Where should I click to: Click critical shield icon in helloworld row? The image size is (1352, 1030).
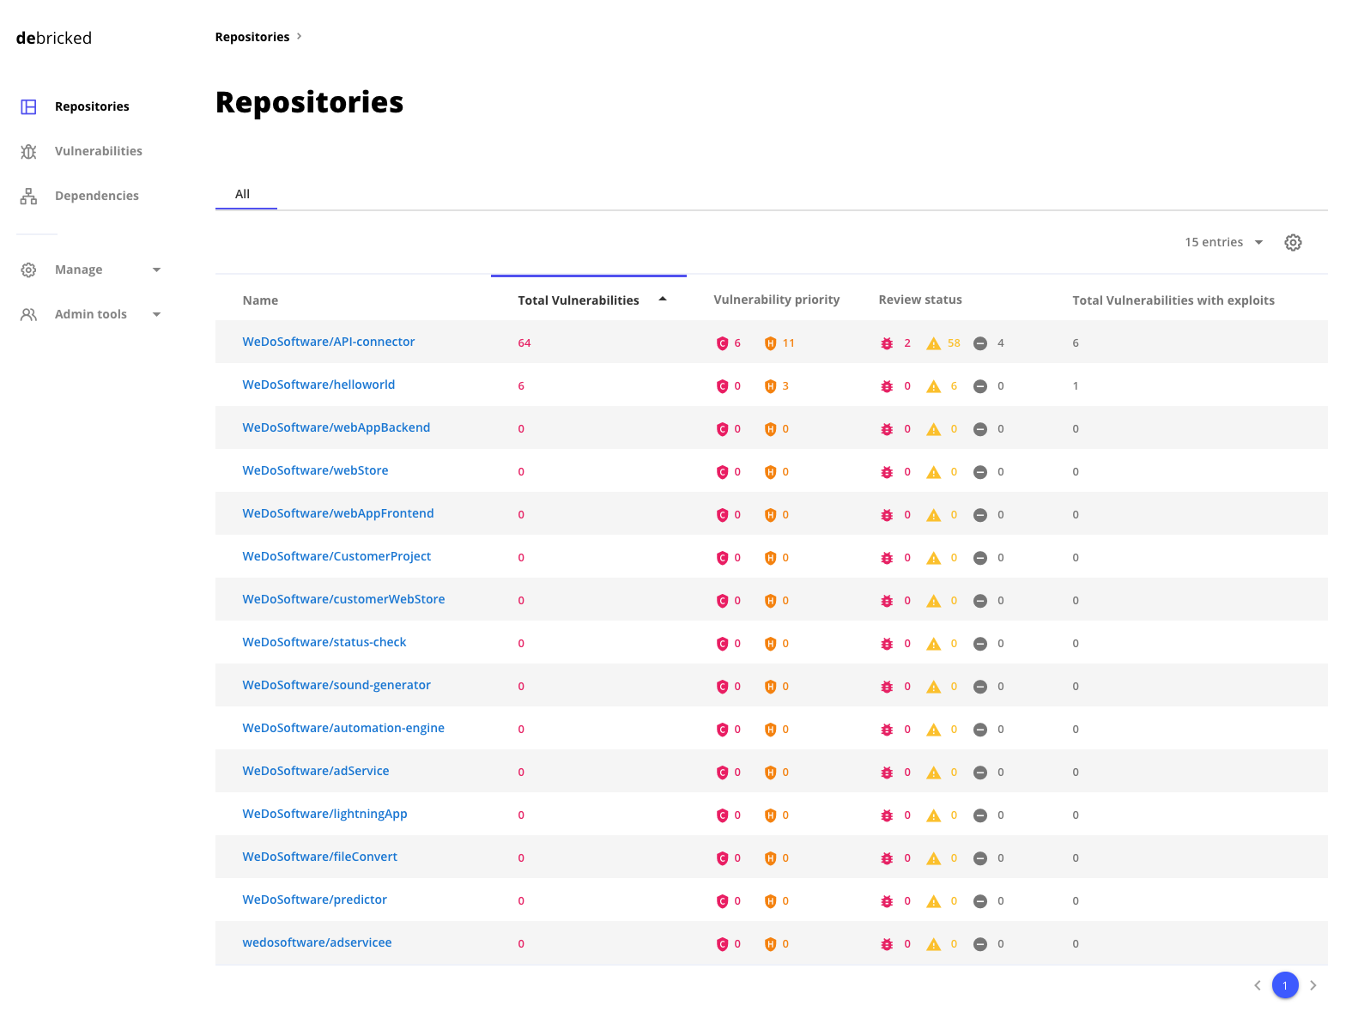click(x=722, y=386)
